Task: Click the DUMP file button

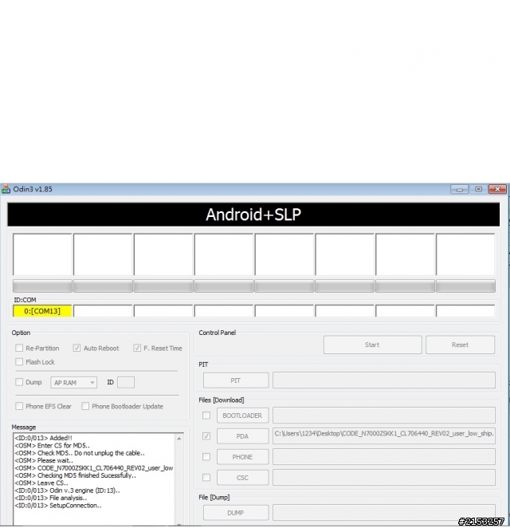Action: pyautogui.click(x=236, y=513)
